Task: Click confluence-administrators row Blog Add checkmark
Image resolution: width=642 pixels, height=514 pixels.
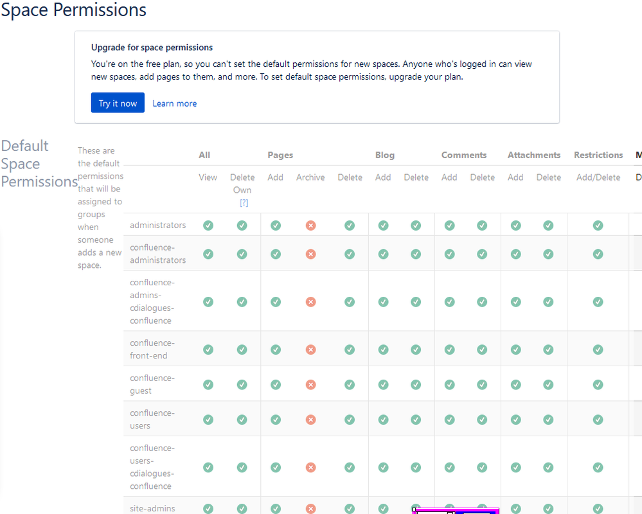Action: click(383, 254)
